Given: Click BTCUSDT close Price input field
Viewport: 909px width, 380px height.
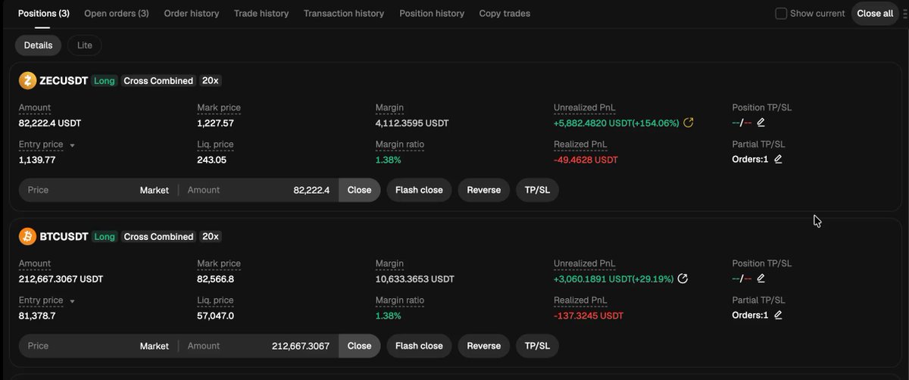Looking at the screenshot, I should (x=76, y=346).
